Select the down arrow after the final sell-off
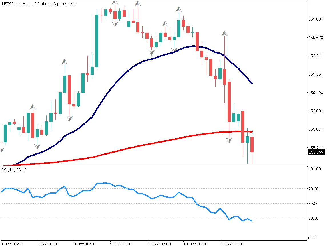 pos(229,139)
